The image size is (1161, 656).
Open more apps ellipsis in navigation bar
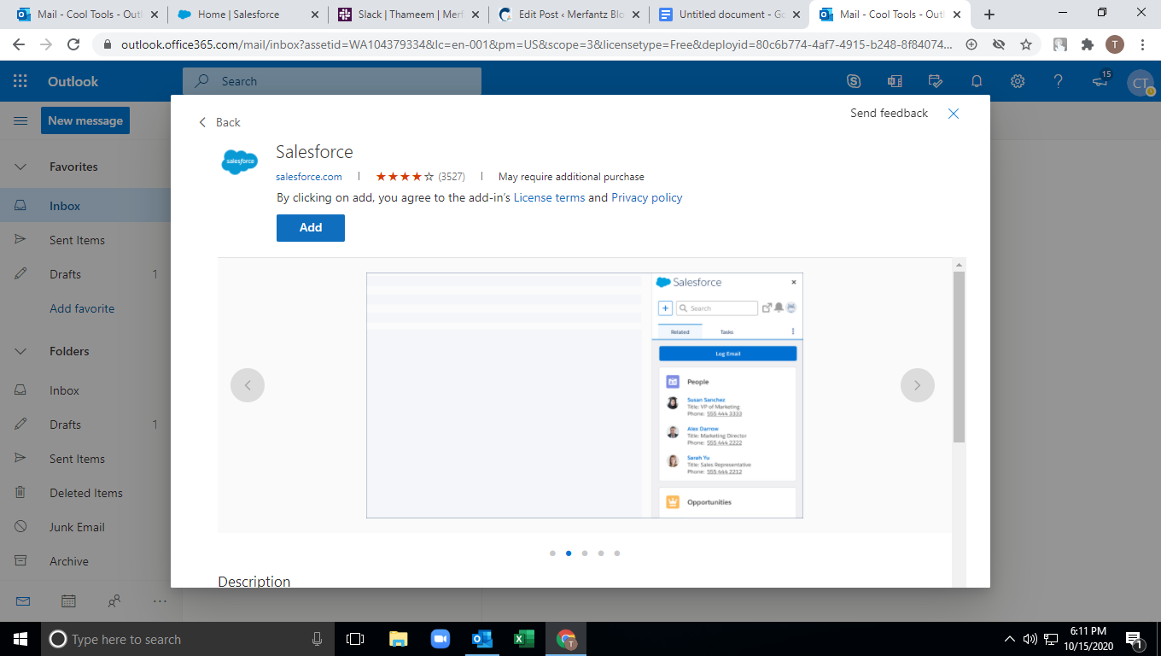pyautogui.click(x=160, y=601)
